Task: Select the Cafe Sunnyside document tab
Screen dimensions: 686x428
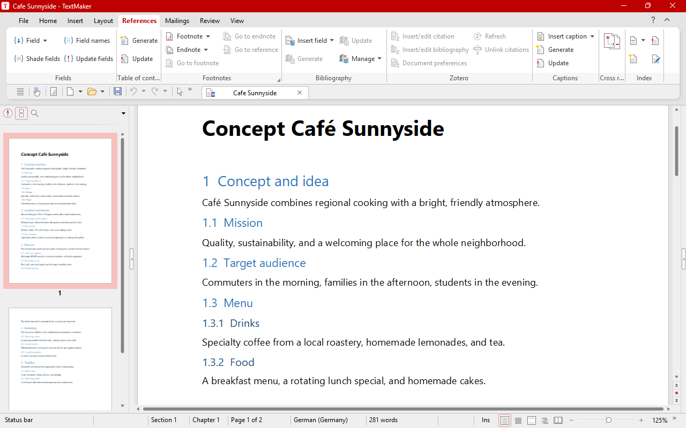Action: click(255, 93)
